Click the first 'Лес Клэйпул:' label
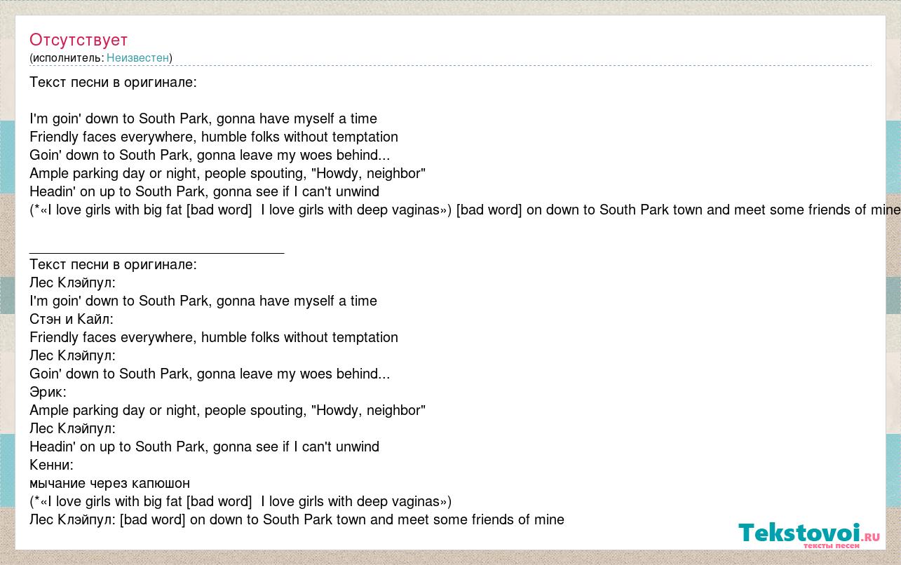901x565 pixels. pyautogui.click(x=72, y=282)
